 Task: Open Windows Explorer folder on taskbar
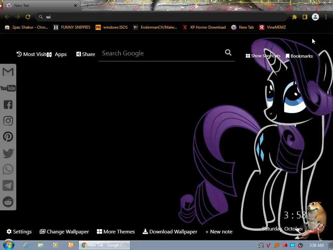tap(41, 245)
